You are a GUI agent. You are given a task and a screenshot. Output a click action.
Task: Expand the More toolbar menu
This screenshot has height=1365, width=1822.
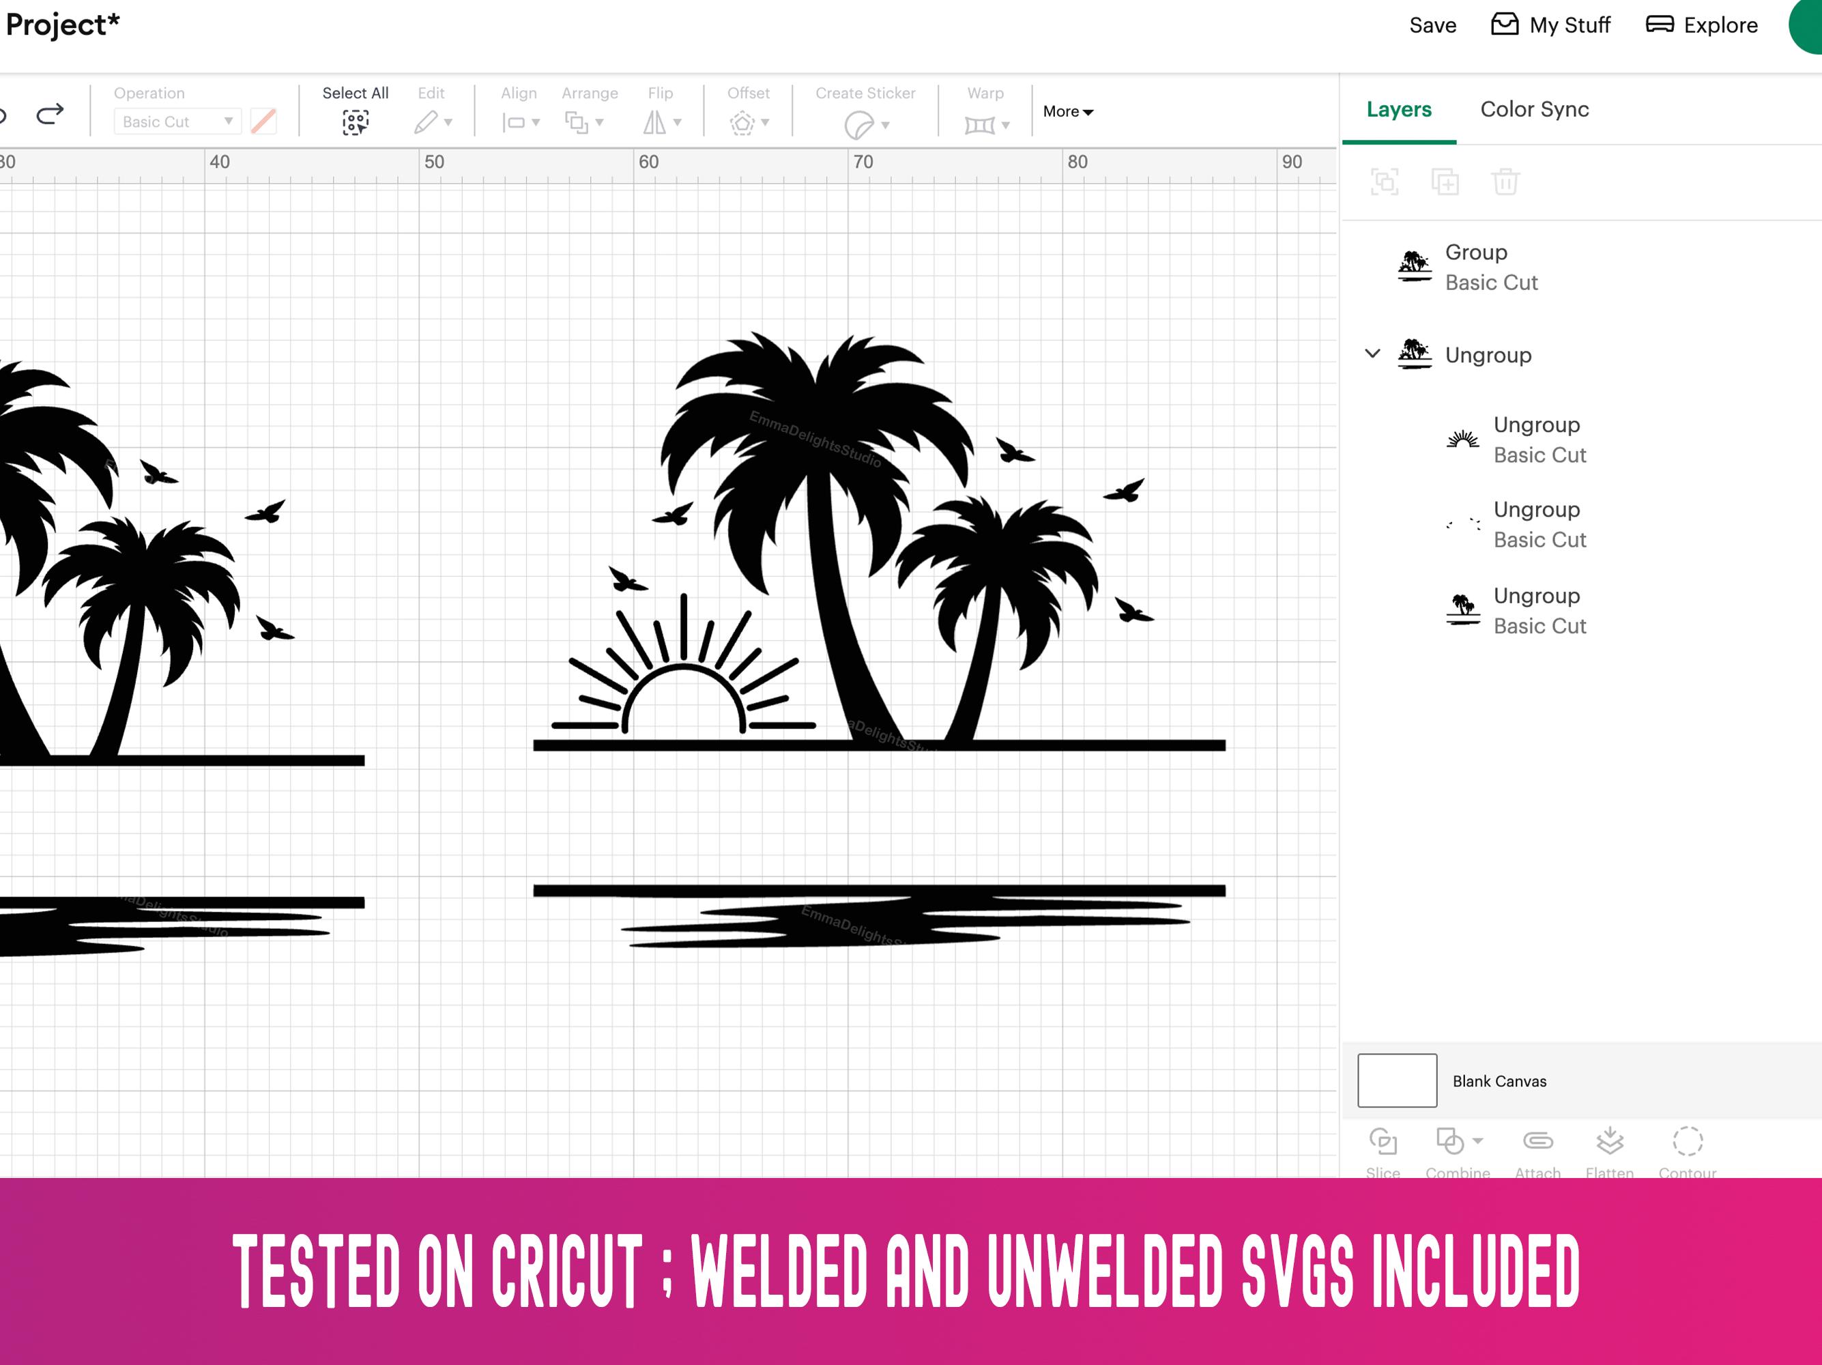[1067, 111]
